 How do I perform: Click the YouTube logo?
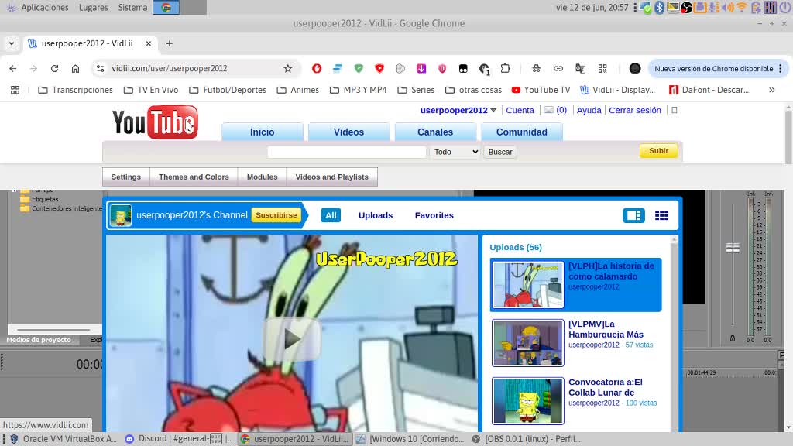pos(155,122)
